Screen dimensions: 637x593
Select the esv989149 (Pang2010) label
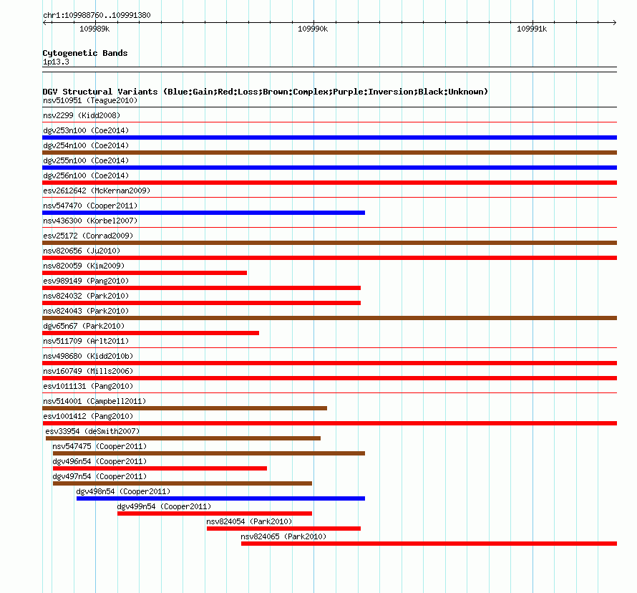(86, 281)
